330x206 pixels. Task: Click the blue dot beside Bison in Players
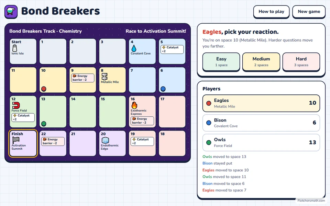(x=209, y=123)
